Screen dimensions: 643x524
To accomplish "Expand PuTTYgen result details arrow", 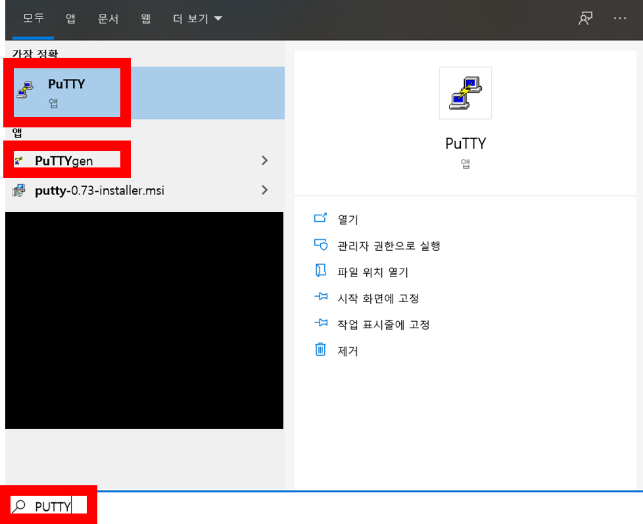I will (x=265, y=160).
